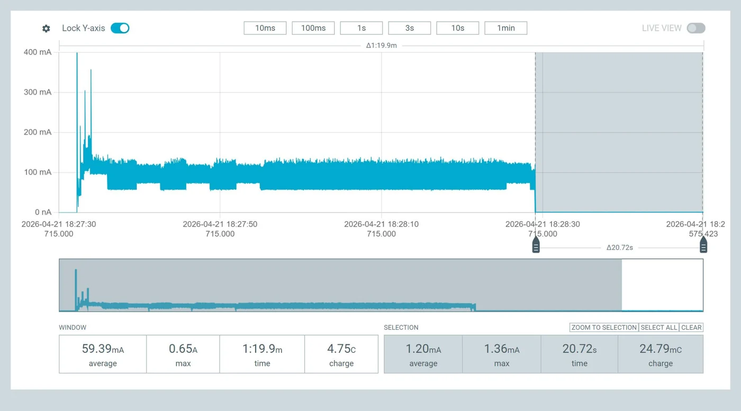741x411 pixels.
Task: Click the Lock Y-axis label text
Action: coord(84,28)
